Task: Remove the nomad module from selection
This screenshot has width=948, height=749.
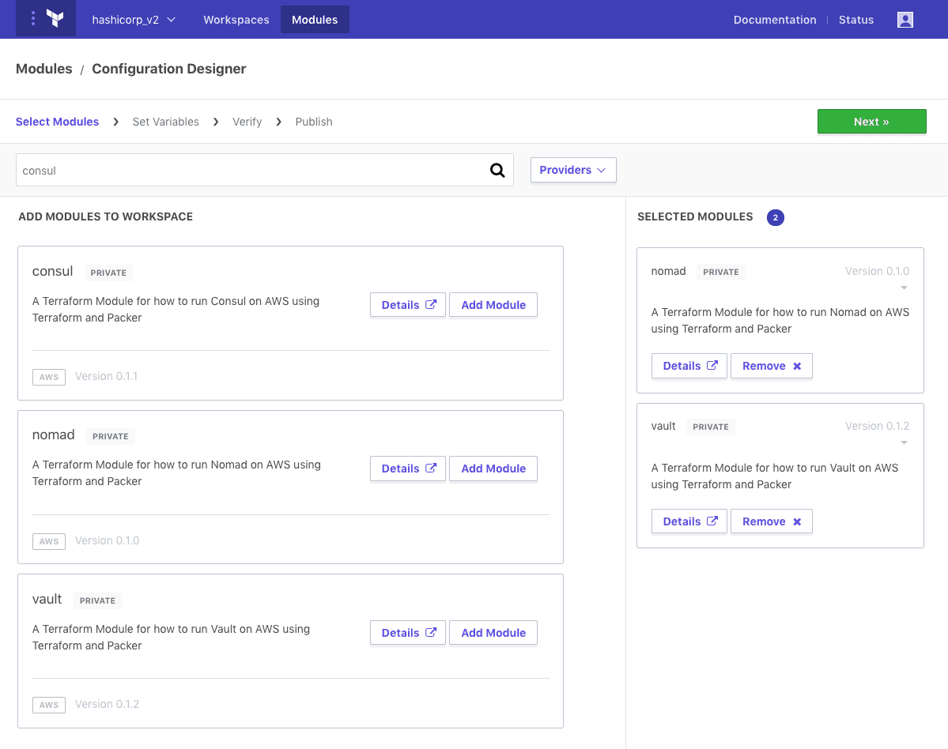Action: pos(771,366)
